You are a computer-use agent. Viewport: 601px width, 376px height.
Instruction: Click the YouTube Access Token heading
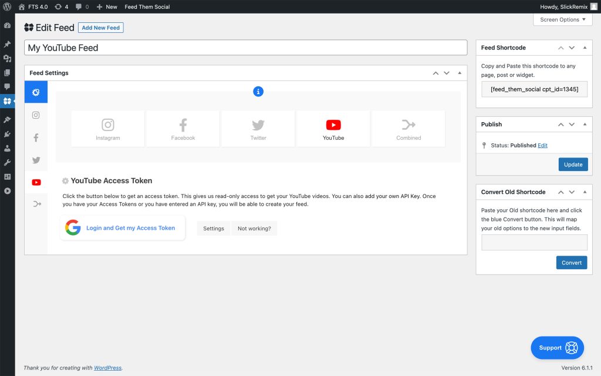pyautogui.click(x=111, y=181)
